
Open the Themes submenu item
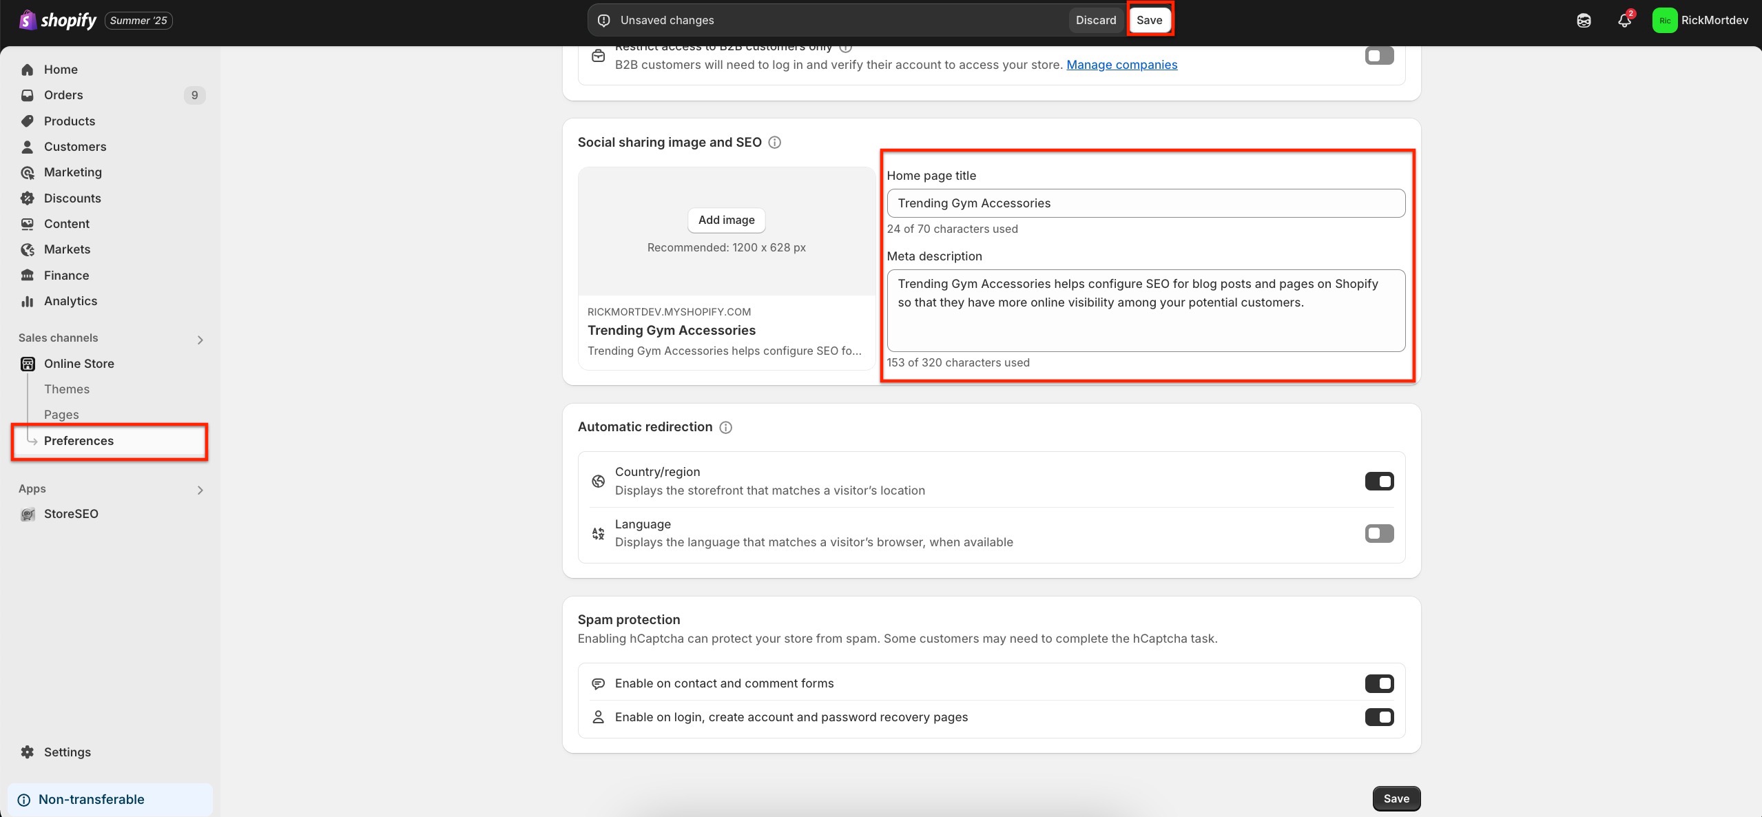(67, 389)
